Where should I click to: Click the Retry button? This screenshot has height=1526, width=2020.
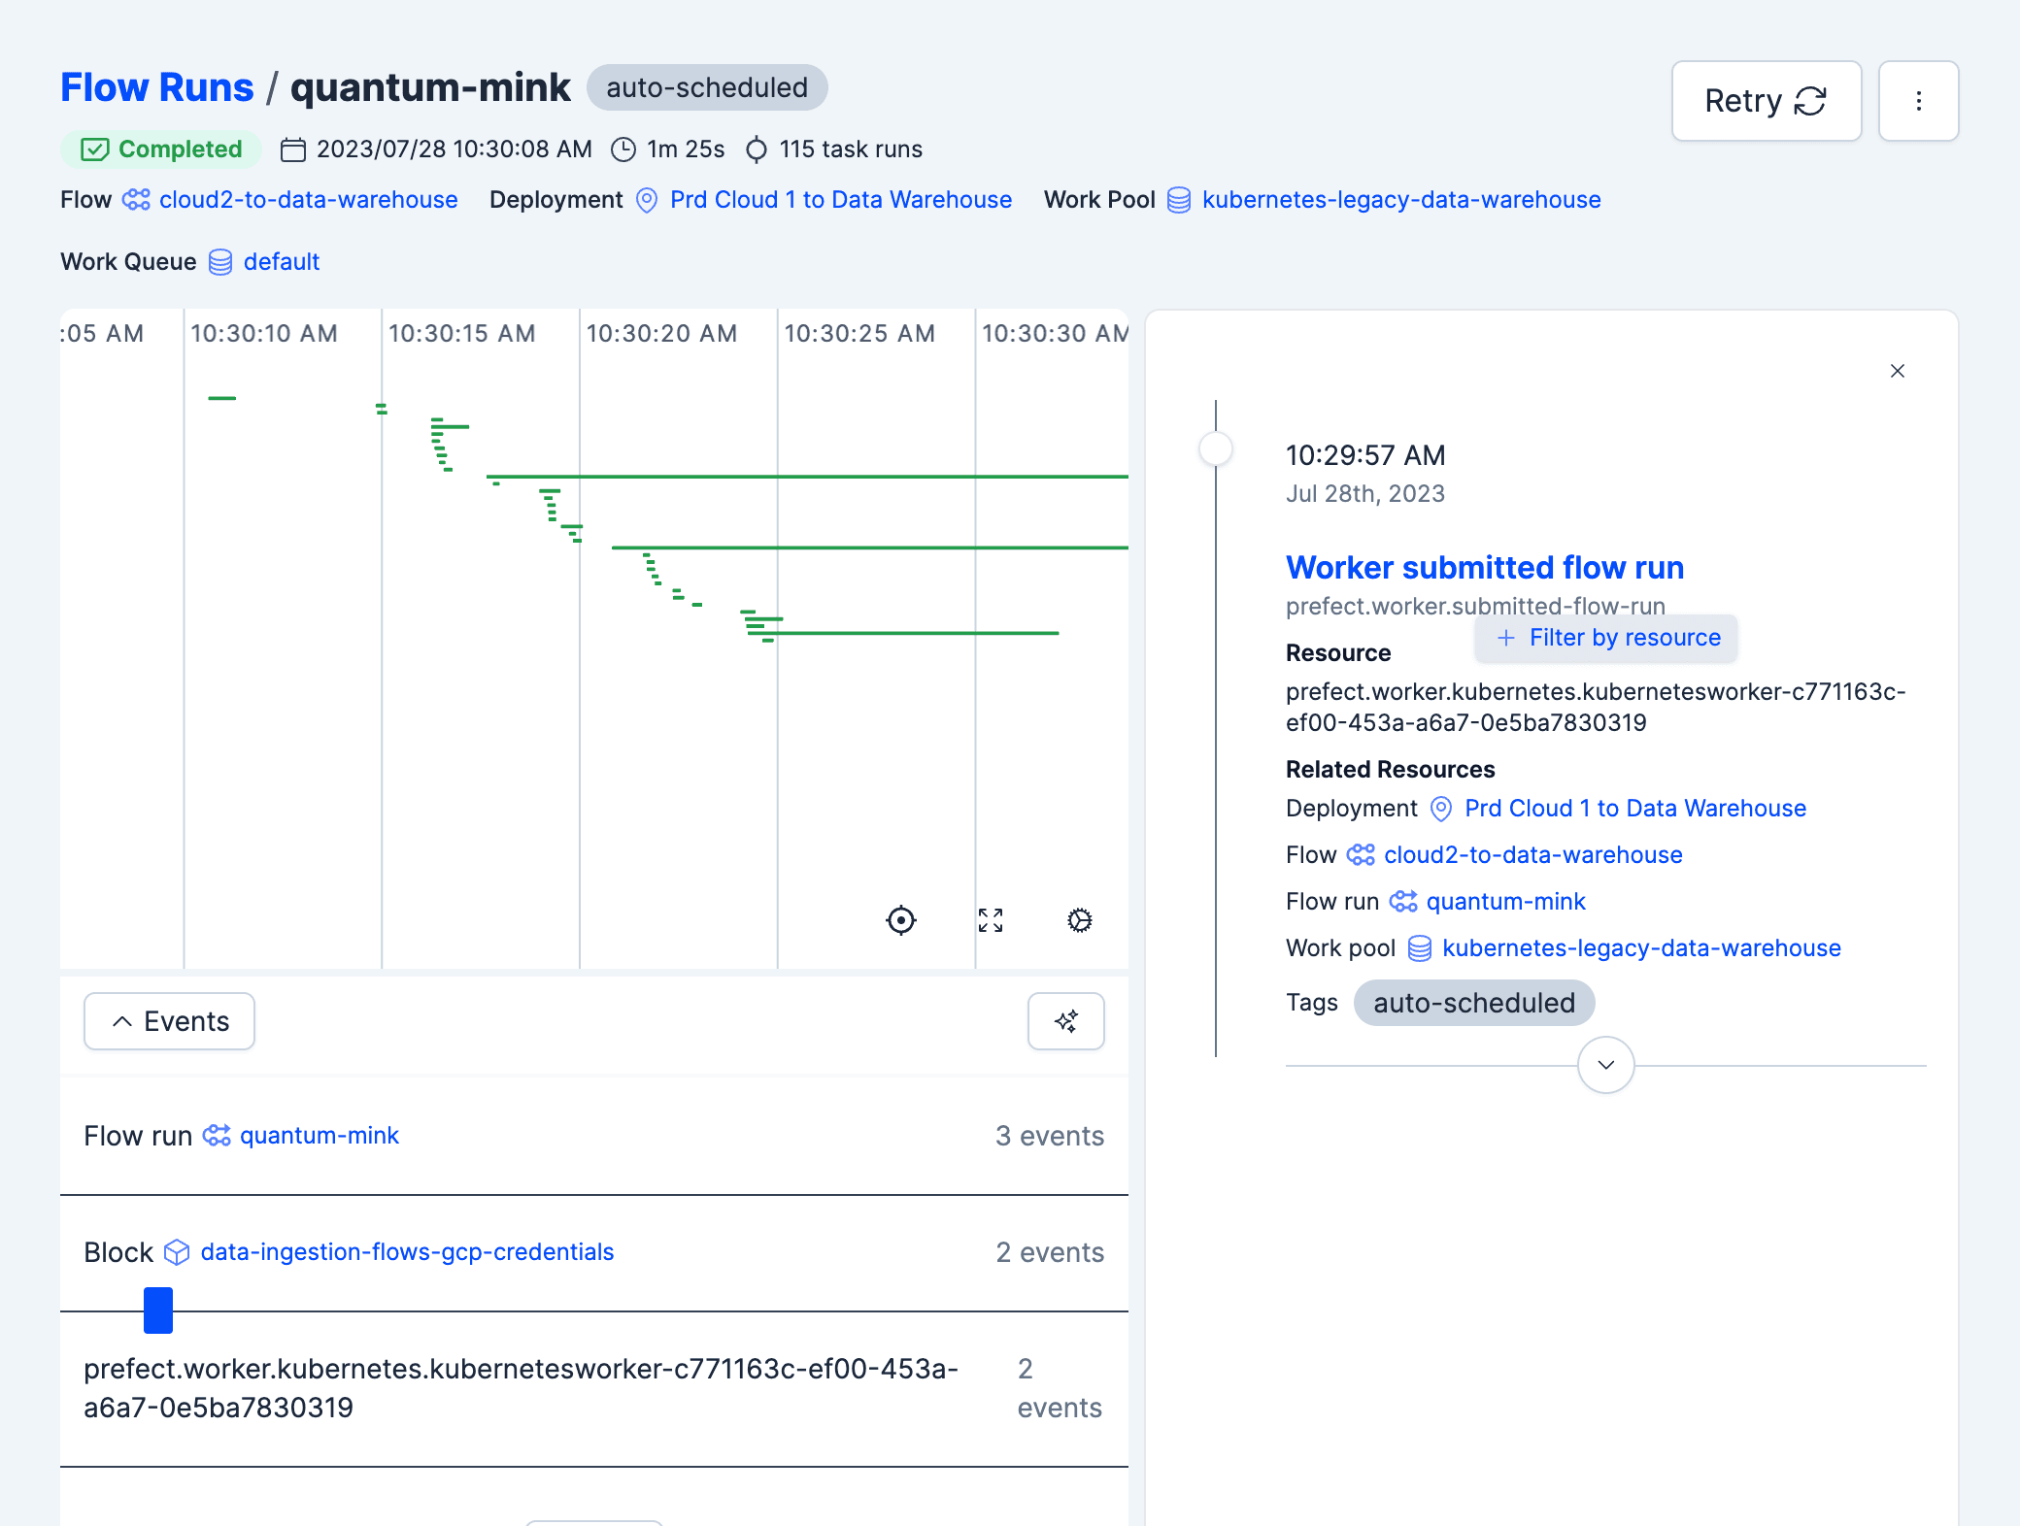click(1765, 101)
